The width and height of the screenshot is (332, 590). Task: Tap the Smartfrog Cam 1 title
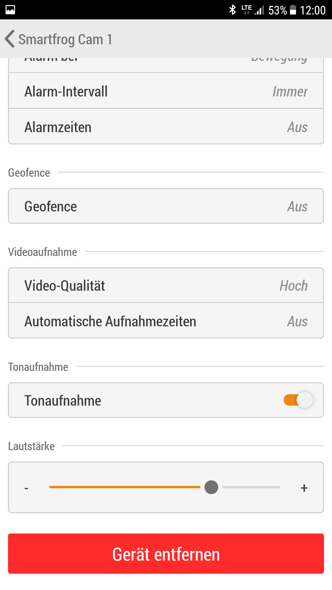(x=65, y=39)
